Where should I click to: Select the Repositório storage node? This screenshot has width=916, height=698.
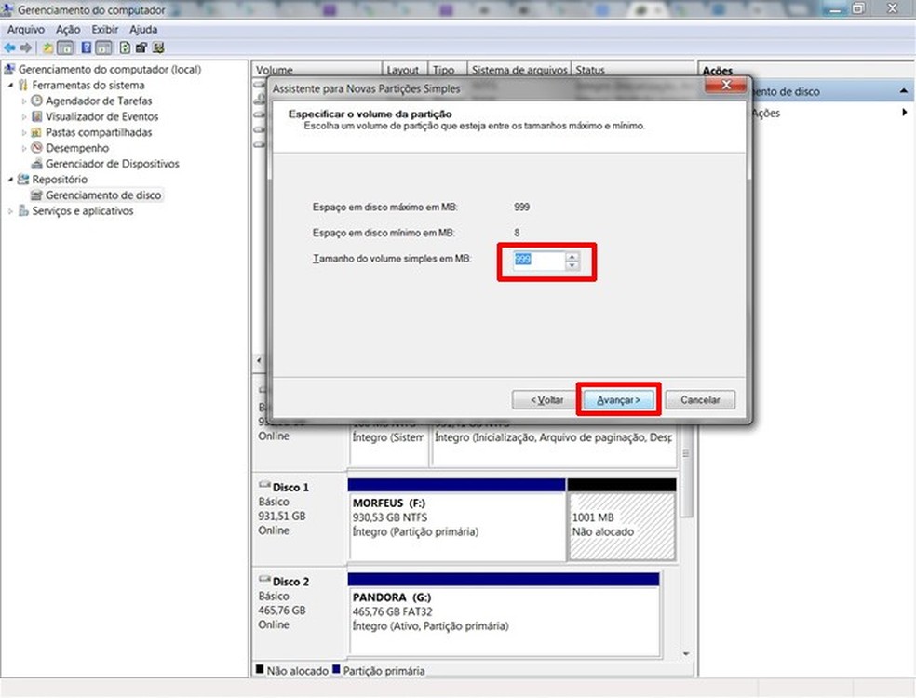coord(60,180)
